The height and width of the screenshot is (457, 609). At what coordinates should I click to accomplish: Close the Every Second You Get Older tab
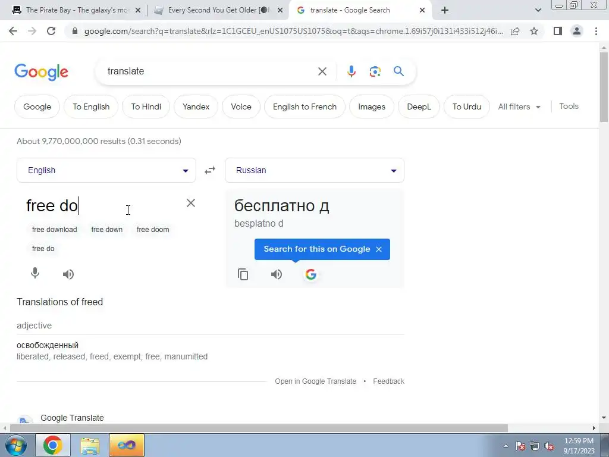pos(280,10)
